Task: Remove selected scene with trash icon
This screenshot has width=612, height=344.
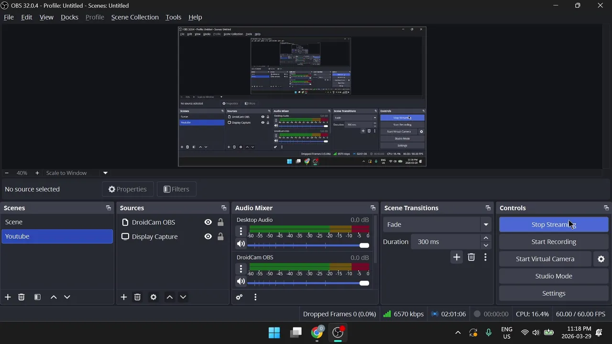Action: [x=22, y=297]
